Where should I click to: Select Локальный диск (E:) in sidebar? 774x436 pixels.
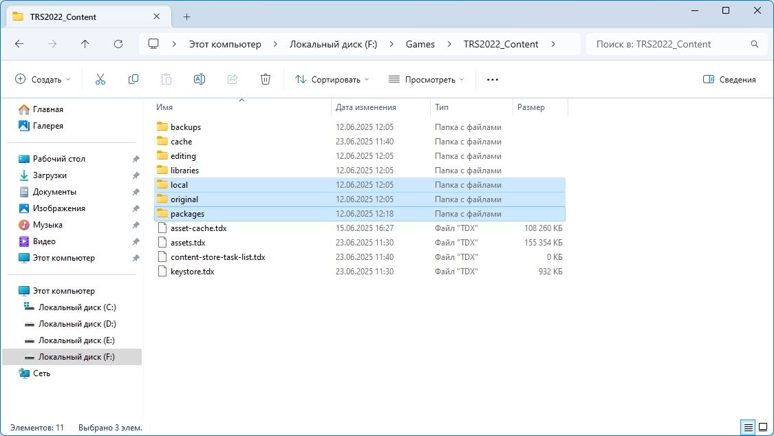click(76, 340)
